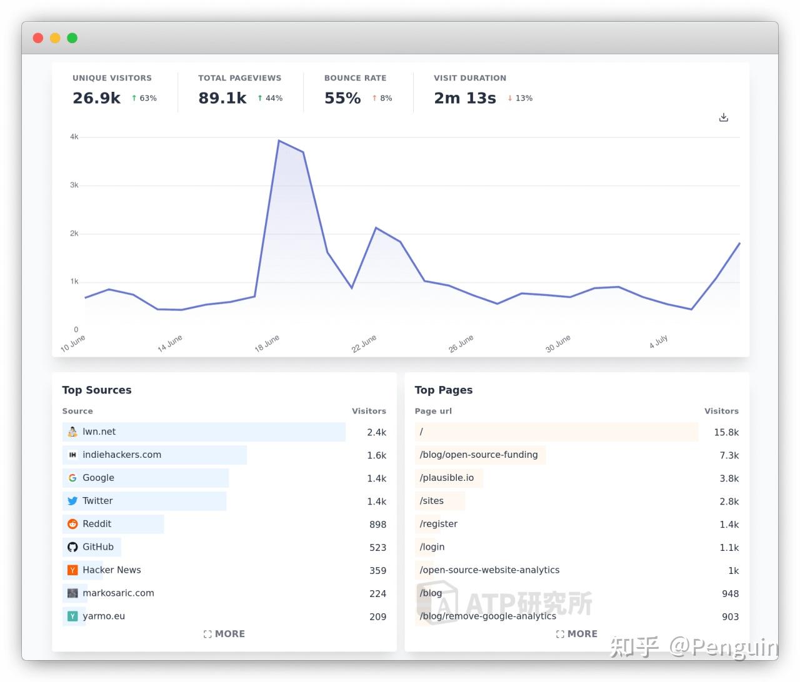Click the 15.8k visitors value for root page
The image size is (800, 682).
(726, 432)
